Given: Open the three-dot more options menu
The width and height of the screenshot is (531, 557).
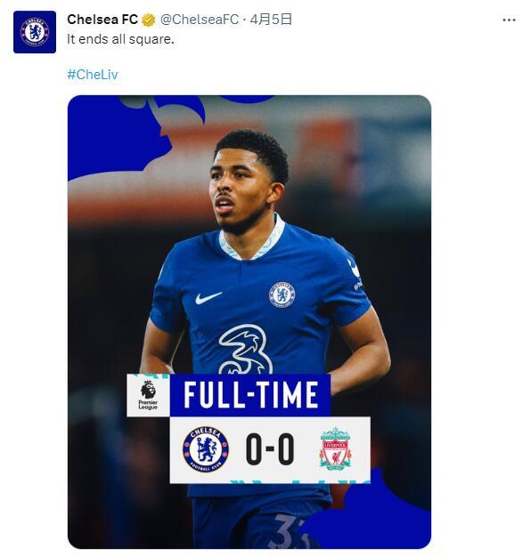Looking at the screenshot, I should [x=509, y=20].
